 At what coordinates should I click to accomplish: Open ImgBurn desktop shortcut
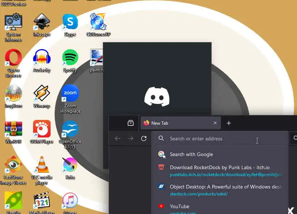pos(13,96)
